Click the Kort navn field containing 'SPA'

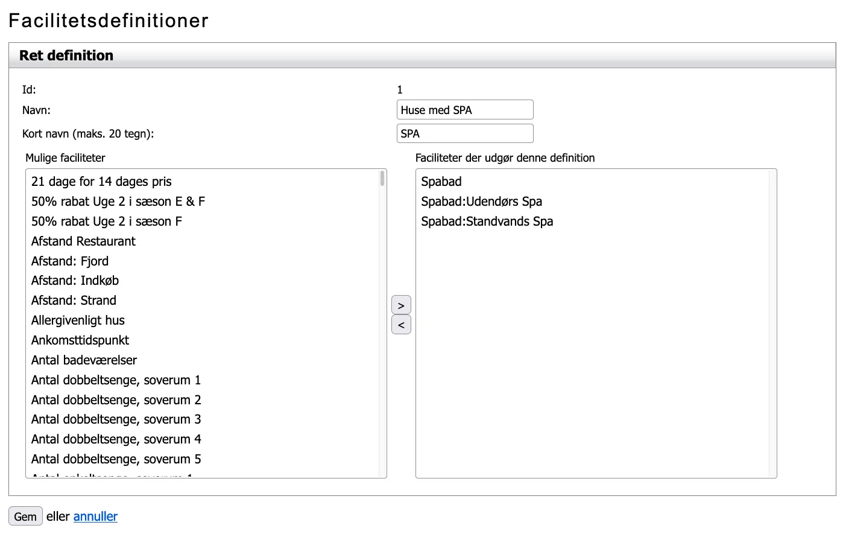(x=465, y=133)
